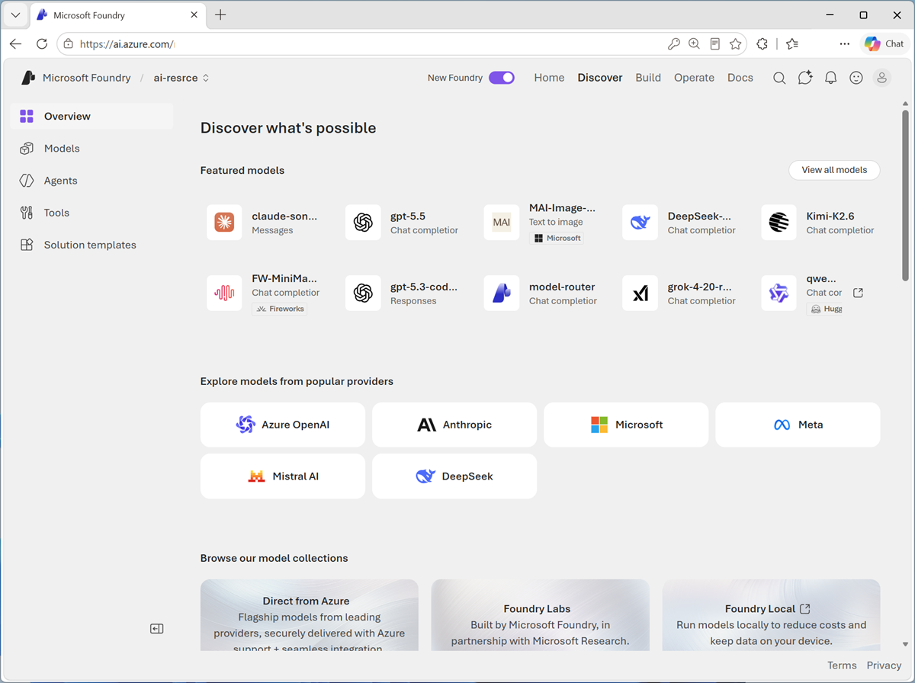The image size is (915, 683).
Task: Open qwen model external link icon
Action: tap(858, 293)
